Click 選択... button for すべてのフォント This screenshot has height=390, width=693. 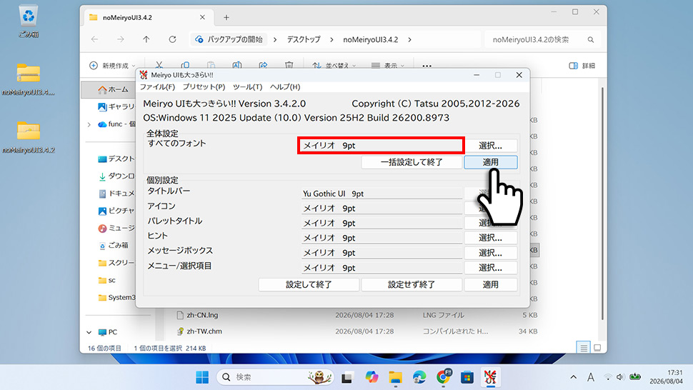point(490,145)
